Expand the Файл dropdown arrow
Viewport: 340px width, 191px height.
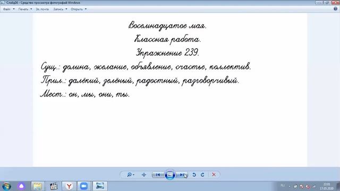point(14,9)
